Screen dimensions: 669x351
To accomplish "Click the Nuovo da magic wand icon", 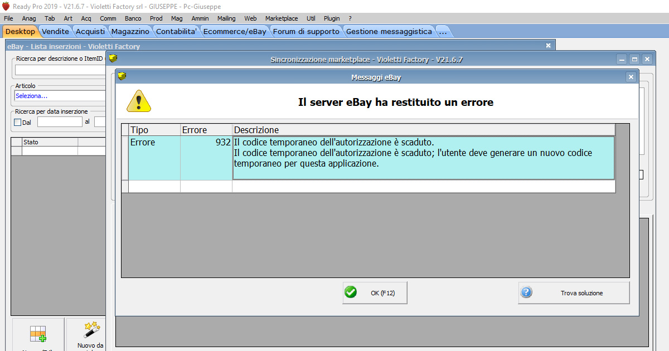I will tap(91, 329).
